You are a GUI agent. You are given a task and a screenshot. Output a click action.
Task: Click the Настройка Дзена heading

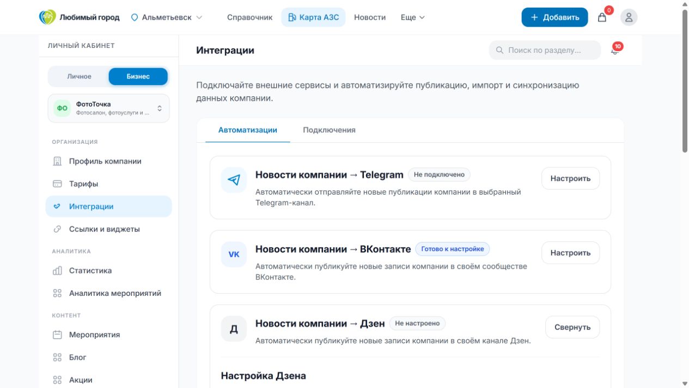(264, 376)
